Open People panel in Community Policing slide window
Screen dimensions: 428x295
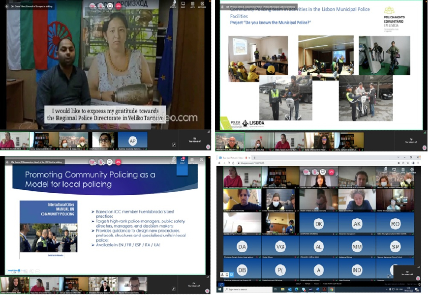click(x=173, y=160)
